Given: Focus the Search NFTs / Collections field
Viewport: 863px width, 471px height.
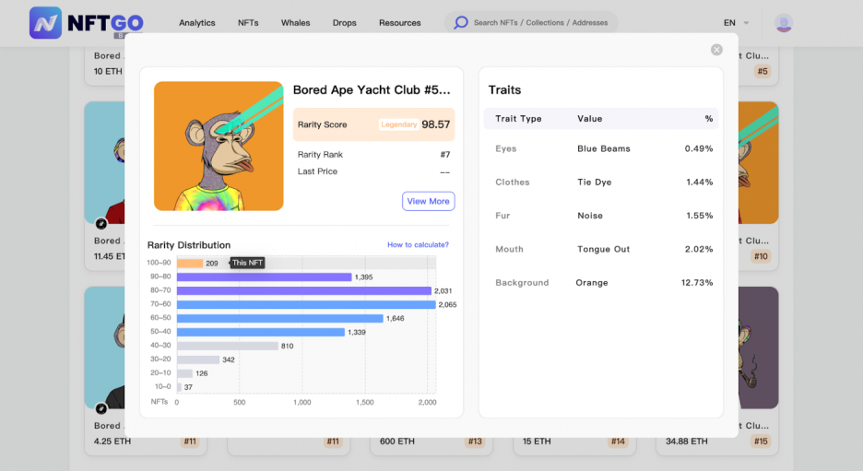Looking at the screenshot, I should 531,22.
